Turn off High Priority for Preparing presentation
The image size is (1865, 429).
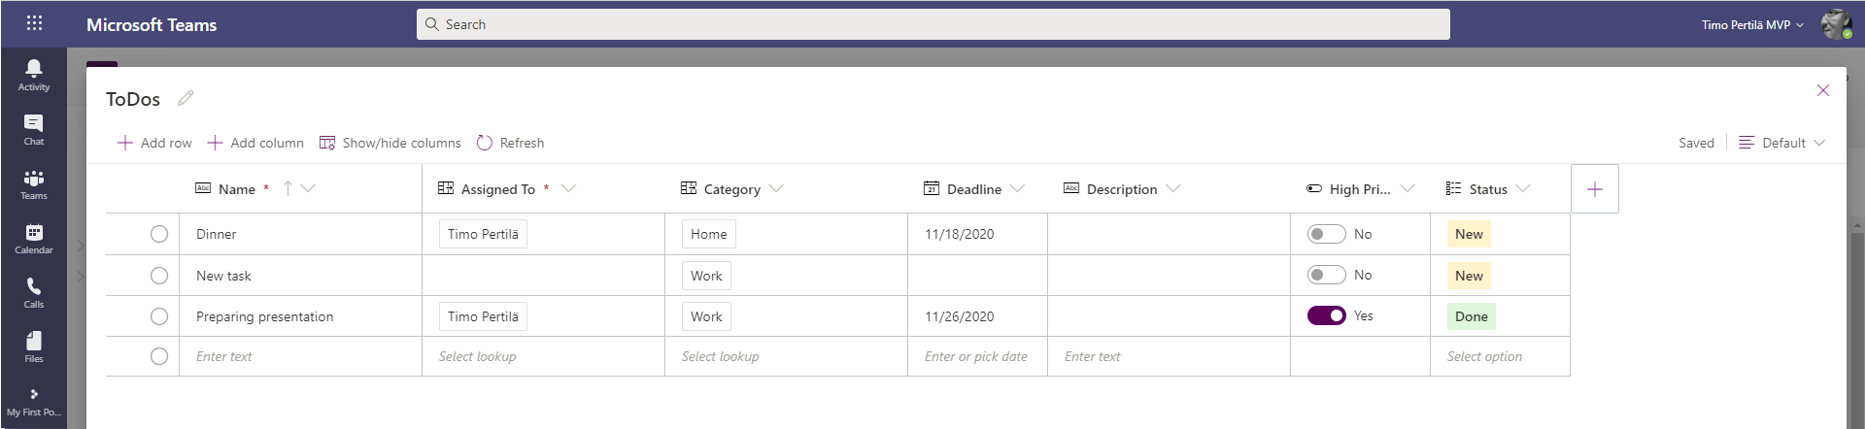pyautogui.click(x=1326, y=315)
